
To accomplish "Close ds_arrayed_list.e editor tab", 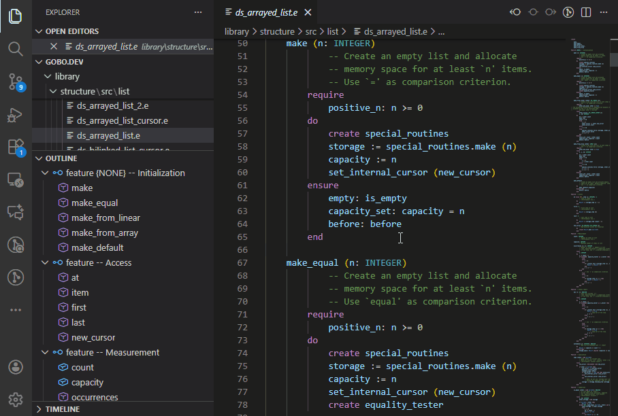I will [x=309, y=12].
